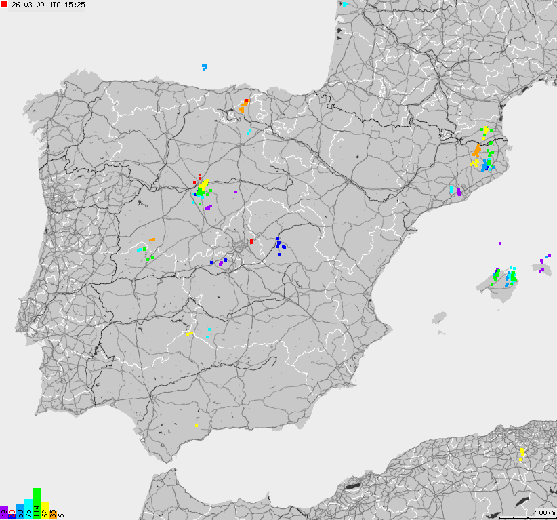Click the timestamp 26-03-09 UTC 15:25
Viewport: 557px width, 520px height.
47,5
